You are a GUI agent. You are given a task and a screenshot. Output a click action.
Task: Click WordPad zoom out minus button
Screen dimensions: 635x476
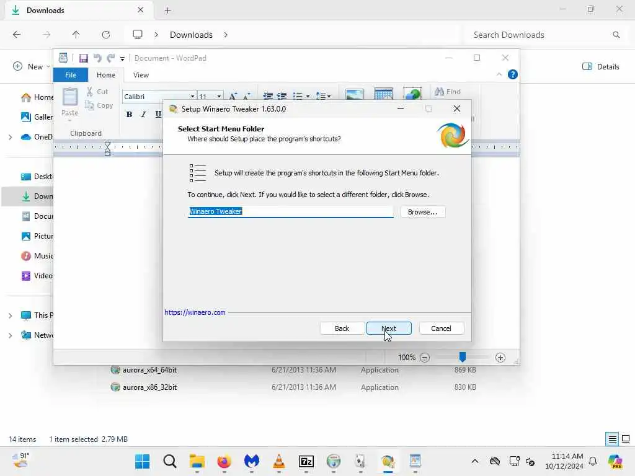coord(424,358)
